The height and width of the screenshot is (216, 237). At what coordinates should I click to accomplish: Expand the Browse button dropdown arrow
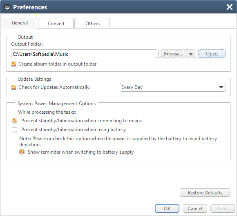point(190,54)
